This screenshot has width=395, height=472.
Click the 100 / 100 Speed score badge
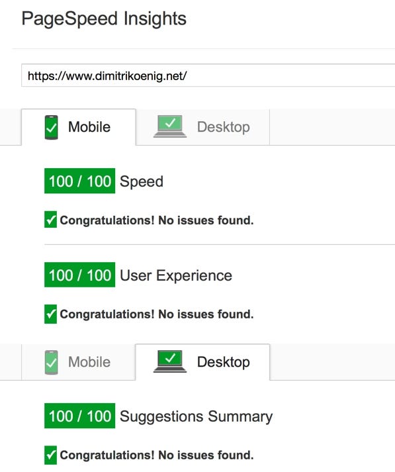[79, 181]
